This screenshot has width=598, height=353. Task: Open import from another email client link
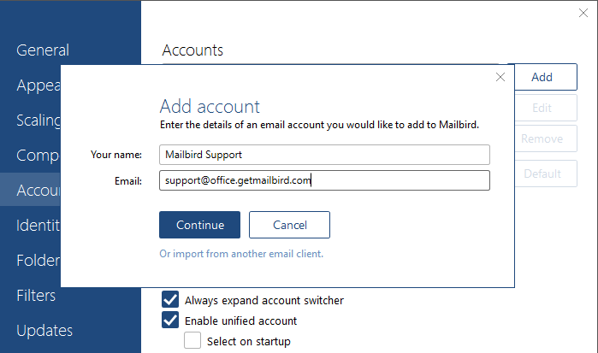[241, 254]
